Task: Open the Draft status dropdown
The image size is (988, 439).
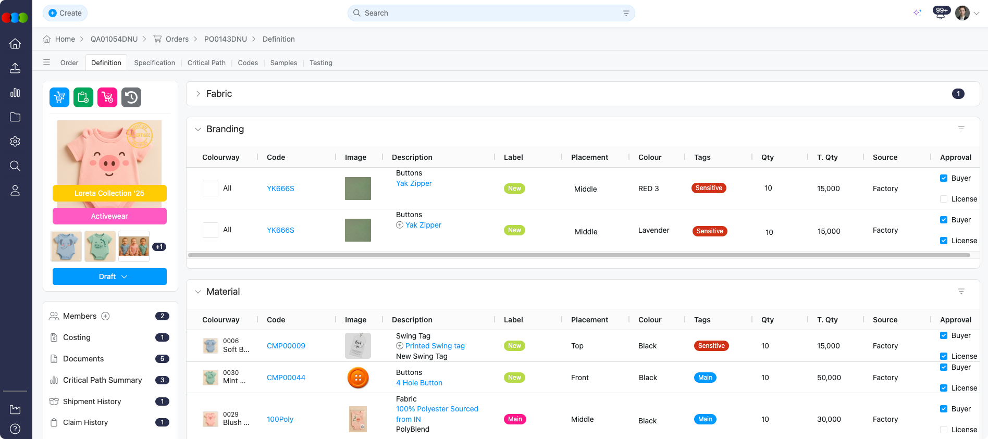Action: click(x=109, y=277)
